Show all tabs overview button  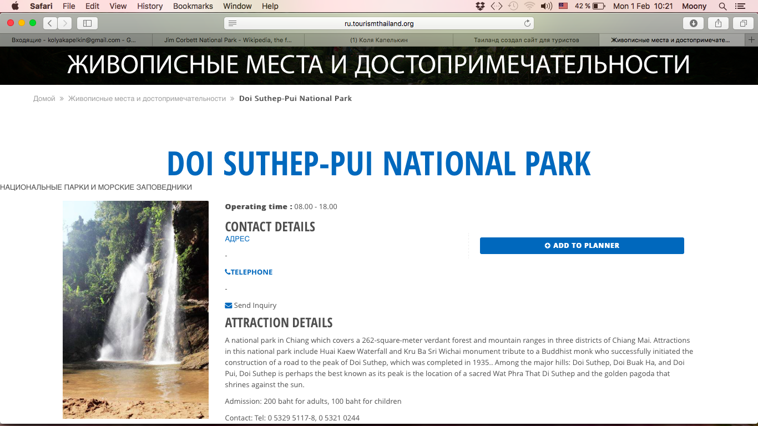pyautogui.click(x=742, y=23)
